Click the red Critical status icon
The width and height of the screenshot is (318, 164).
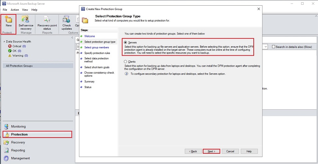coord(10,46)
